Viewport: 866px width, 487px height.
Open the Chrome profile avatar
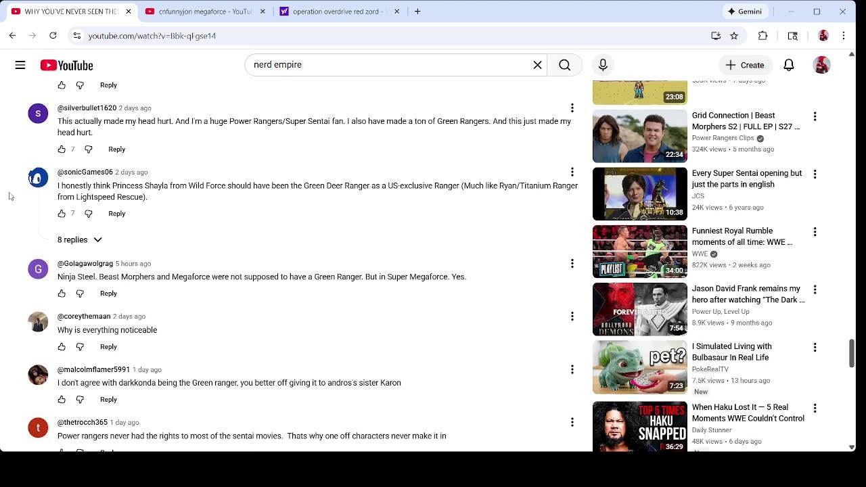[823, 36]
